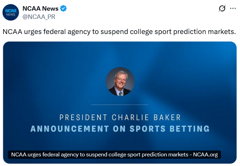The width and height of the screenshot is (240, 166).
Task: Click the @NCAA_PR handle
Action: (39, 16)
